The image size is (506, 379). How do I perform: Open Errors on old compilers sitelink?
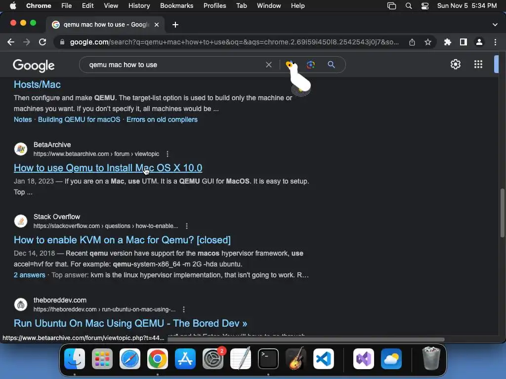pos(162,119)
